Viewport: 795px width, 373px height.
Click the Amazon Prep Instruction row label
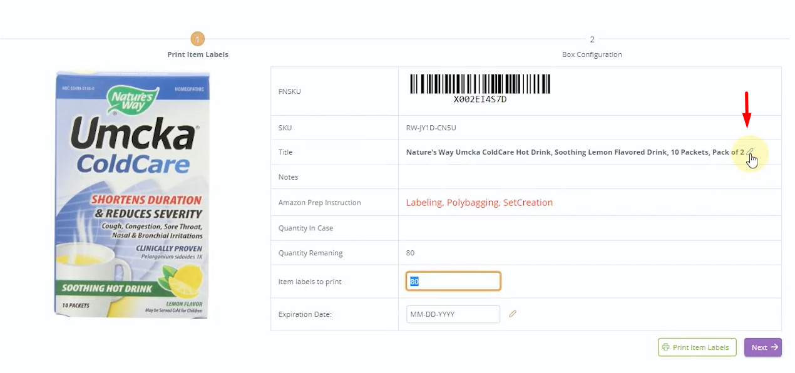319,203
